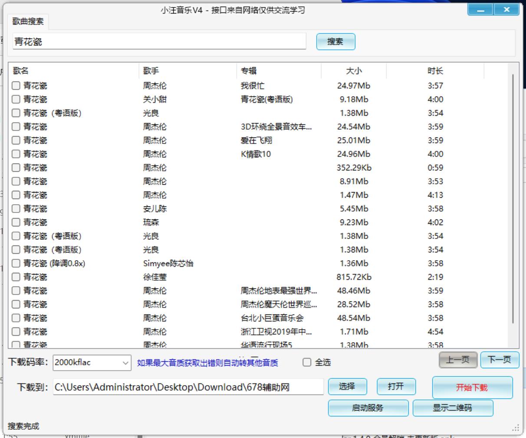Click the 启动服务 button
This screenshot has width=526, height=438.
point(368,408)
